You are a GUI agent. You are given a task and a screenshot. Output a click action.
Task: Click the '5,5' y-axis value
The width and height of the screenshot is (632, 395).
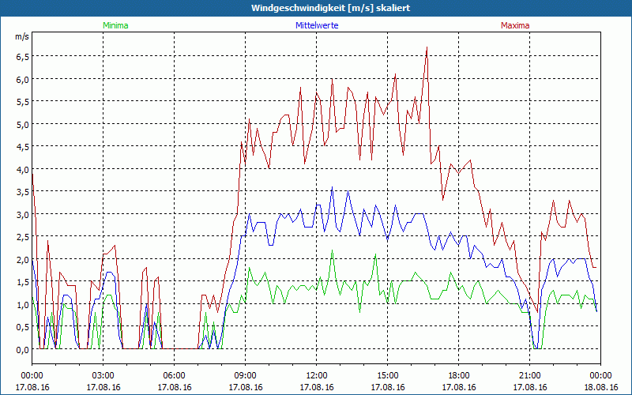23,103
